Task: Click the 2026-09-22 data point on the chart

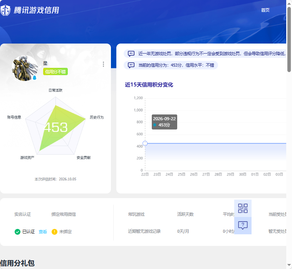Action: (145, 143)
